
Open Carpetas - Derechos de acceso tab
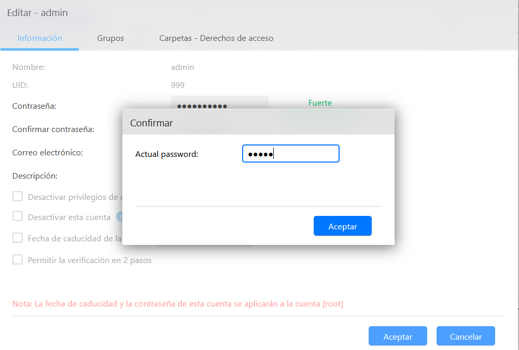[x=216, y=38]
